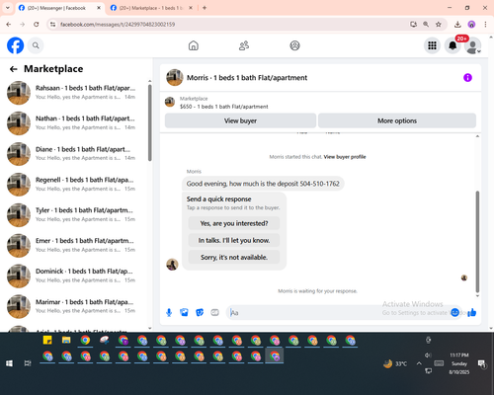Open the browser downloads icon
494x395 pixels.
coord(457,24)
